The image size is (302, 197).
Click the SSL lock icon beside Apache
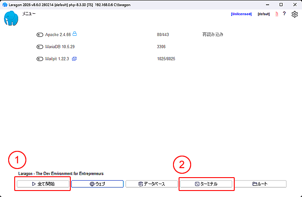tap(74, 34)
